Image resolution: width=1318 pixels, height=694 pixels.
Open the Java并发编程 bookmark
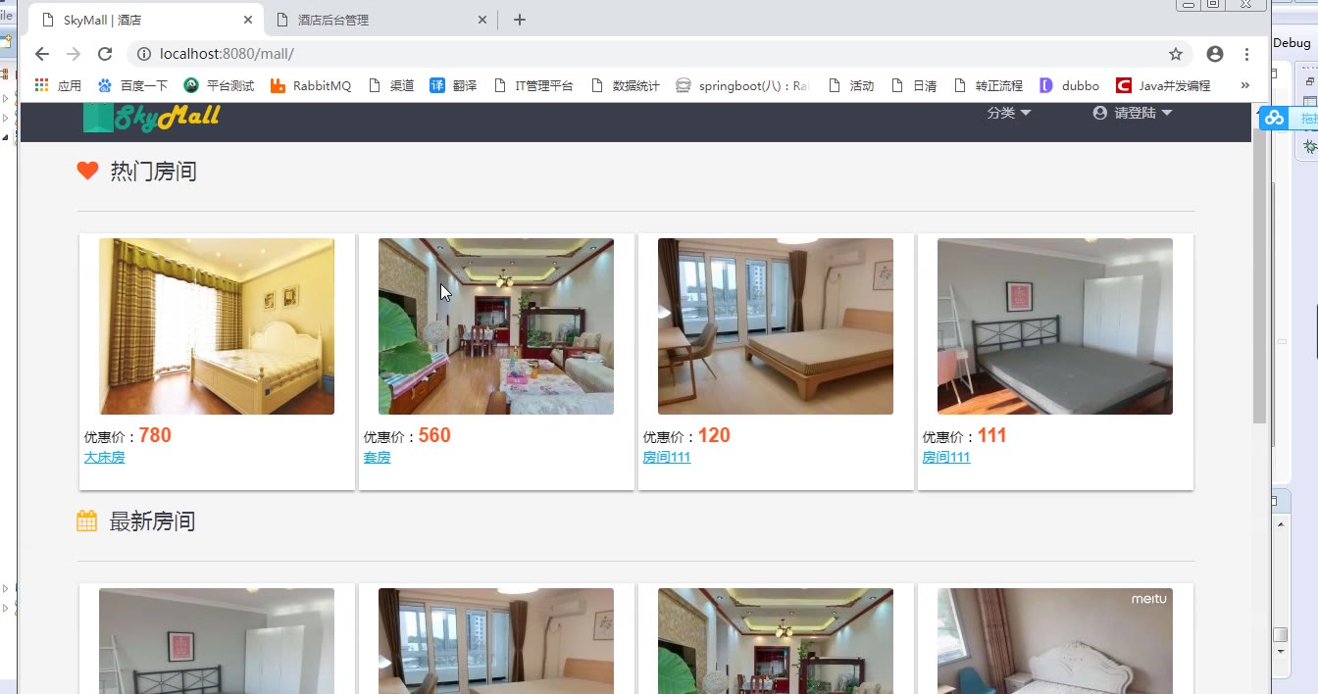pos(1163,85)
